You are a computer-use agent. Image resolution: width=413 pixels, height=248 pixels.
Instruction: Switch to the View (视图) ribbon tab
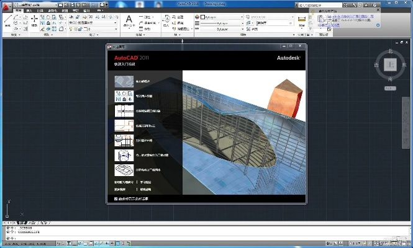point(64,11)
